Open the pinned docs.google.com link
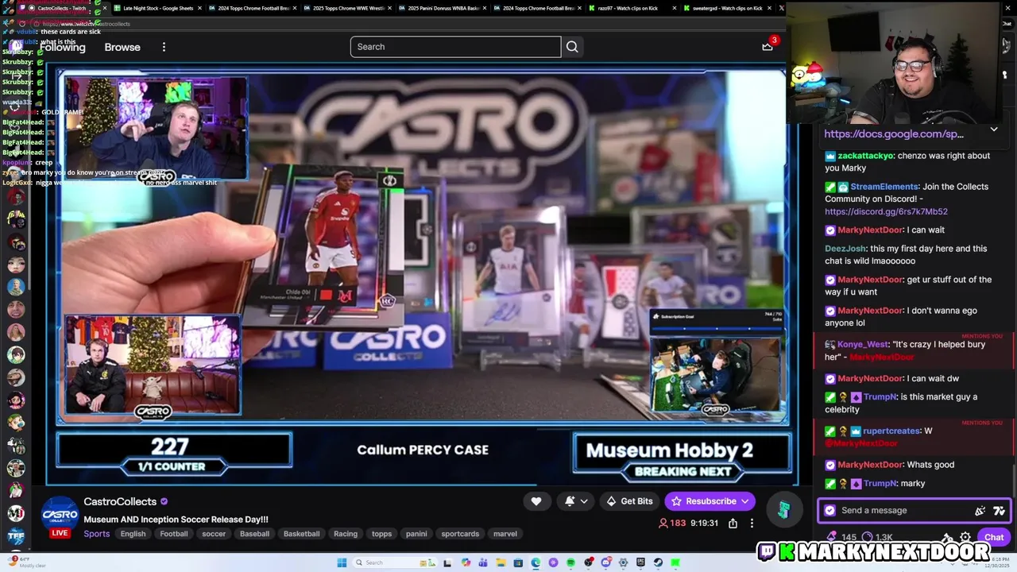Screen dimensions: 1017x572 [x=894, y=134]
